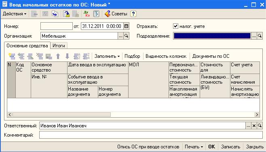Click the second greyed-out toolbar icon
The width and height of the screenshot is (266, 152).
pyautogui.click(x=45, y=14)
